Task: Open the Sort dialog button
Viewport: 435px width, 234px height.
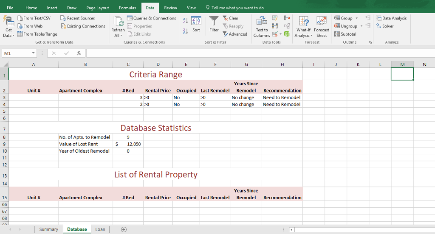Action: (196, 24)
